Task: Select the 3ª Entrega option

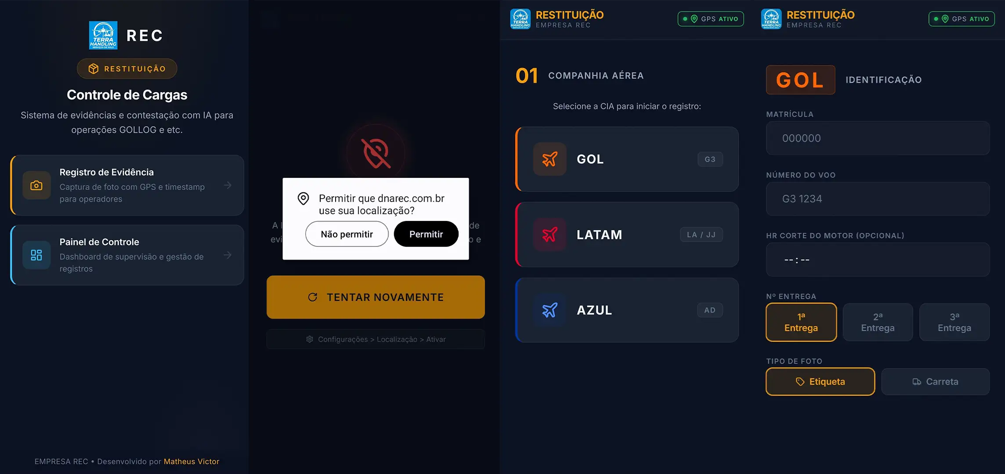Action: click(954, 322)
